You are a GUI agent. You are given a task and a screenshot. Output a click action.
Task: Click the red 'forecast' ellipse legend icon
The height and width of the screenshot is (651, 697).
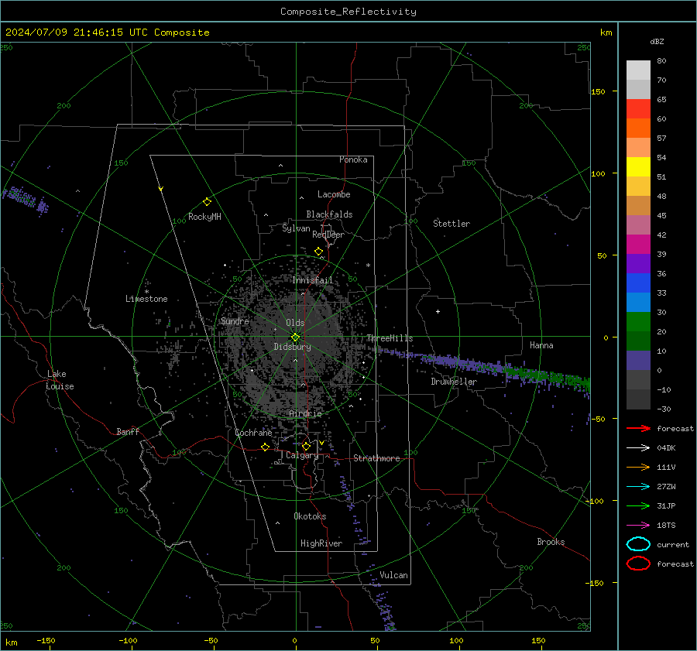(638, 564)
